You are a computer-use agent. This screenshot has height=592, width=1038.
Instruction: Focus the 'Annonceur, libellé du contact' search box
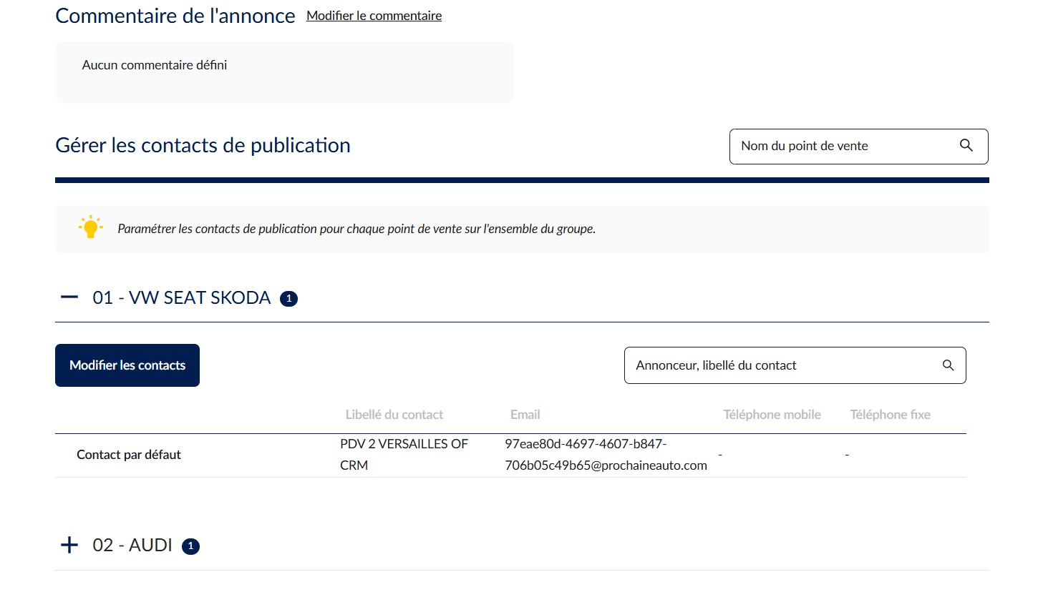pos(795,365)
